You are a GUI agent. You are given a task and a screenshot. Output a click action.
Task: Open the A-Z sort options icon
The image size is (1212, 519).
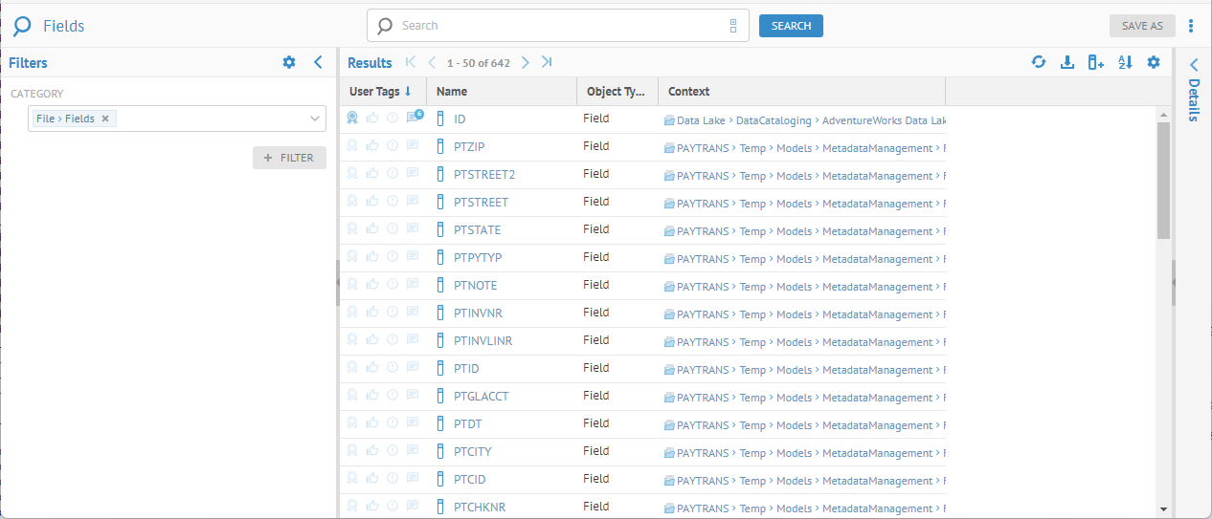(x=1125, y=62)
